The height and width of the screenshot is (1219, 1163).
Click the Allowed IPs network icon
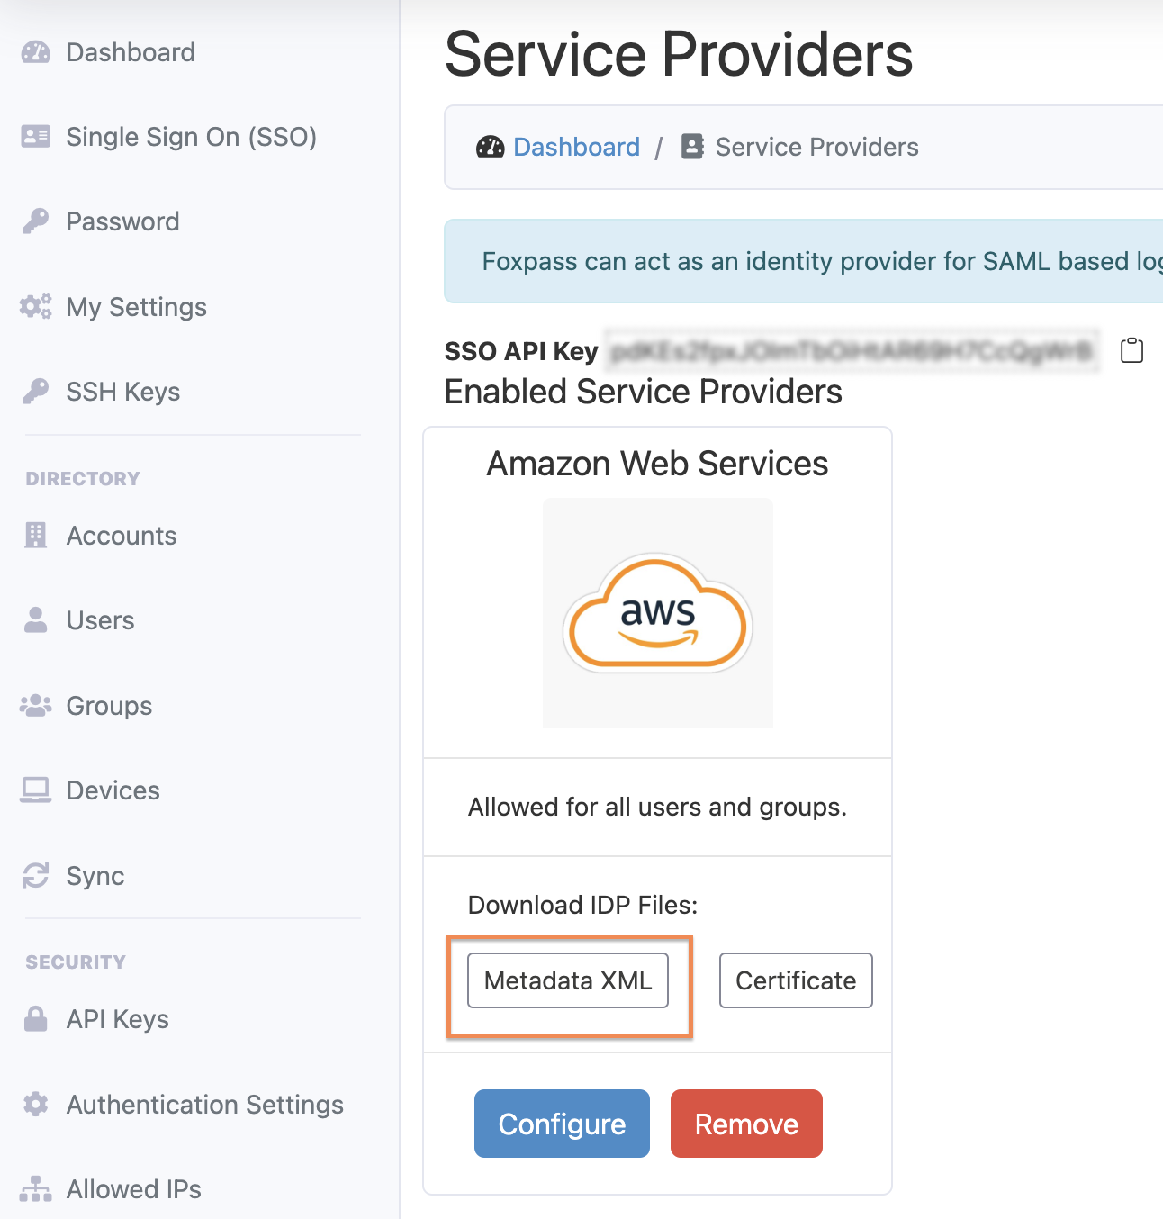tap(36, 1189)
